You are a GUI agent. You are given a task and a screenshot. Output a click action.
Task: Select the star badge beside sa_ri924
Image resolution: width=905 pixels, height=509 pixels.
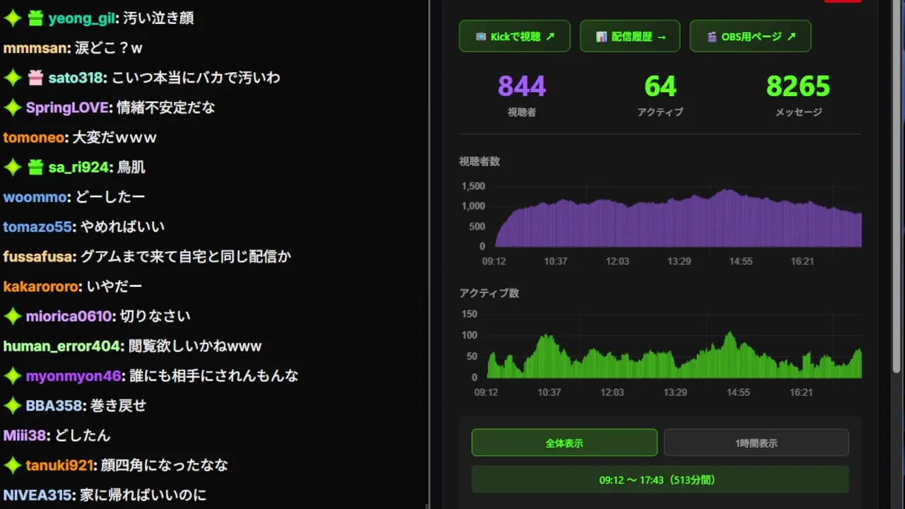click(x=12, y=167)
